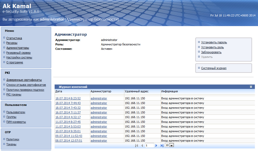Image resolution: width=258 pixels, height=151 pixels.
Task: Open log entry dated 16.07.2014 7:11:37
Action: 68,113
